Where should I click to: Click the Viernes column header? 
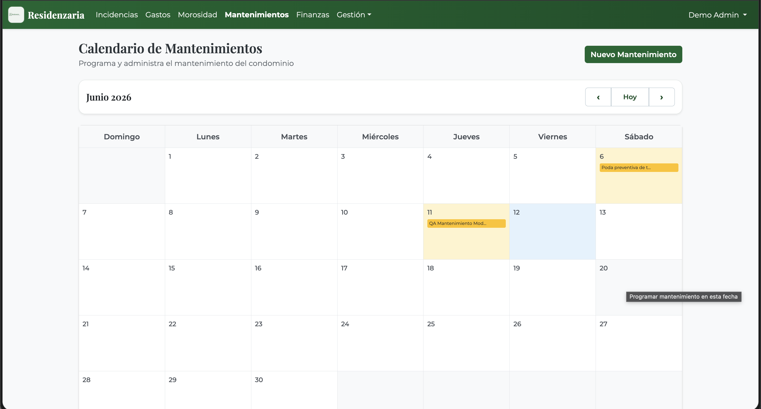552,137
